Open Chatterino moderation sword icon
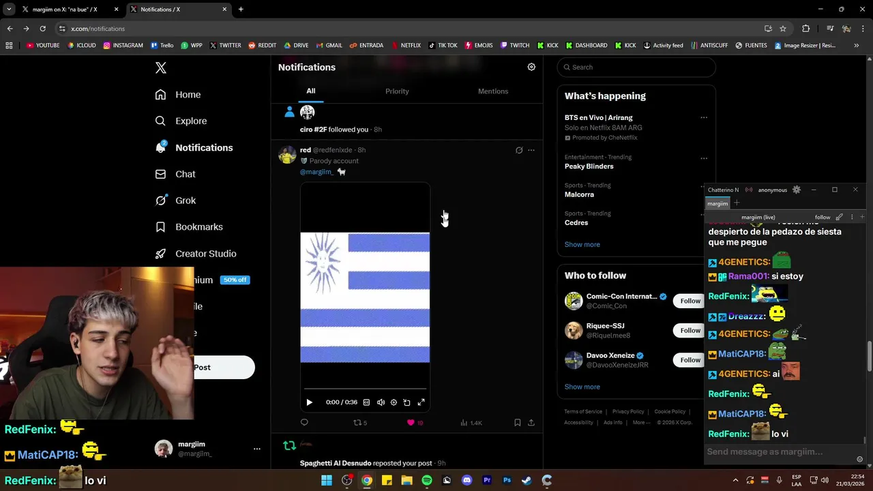Screen dimensions: 873x491 [x=840, y=217]
